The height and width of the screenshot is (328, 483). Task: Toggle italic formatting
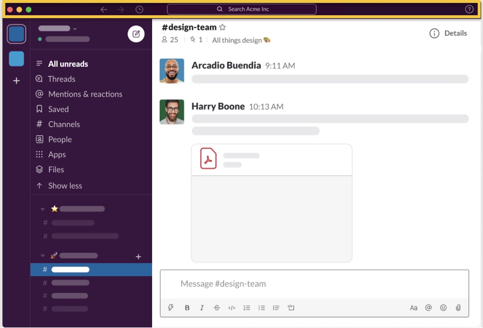click(202, 307)
